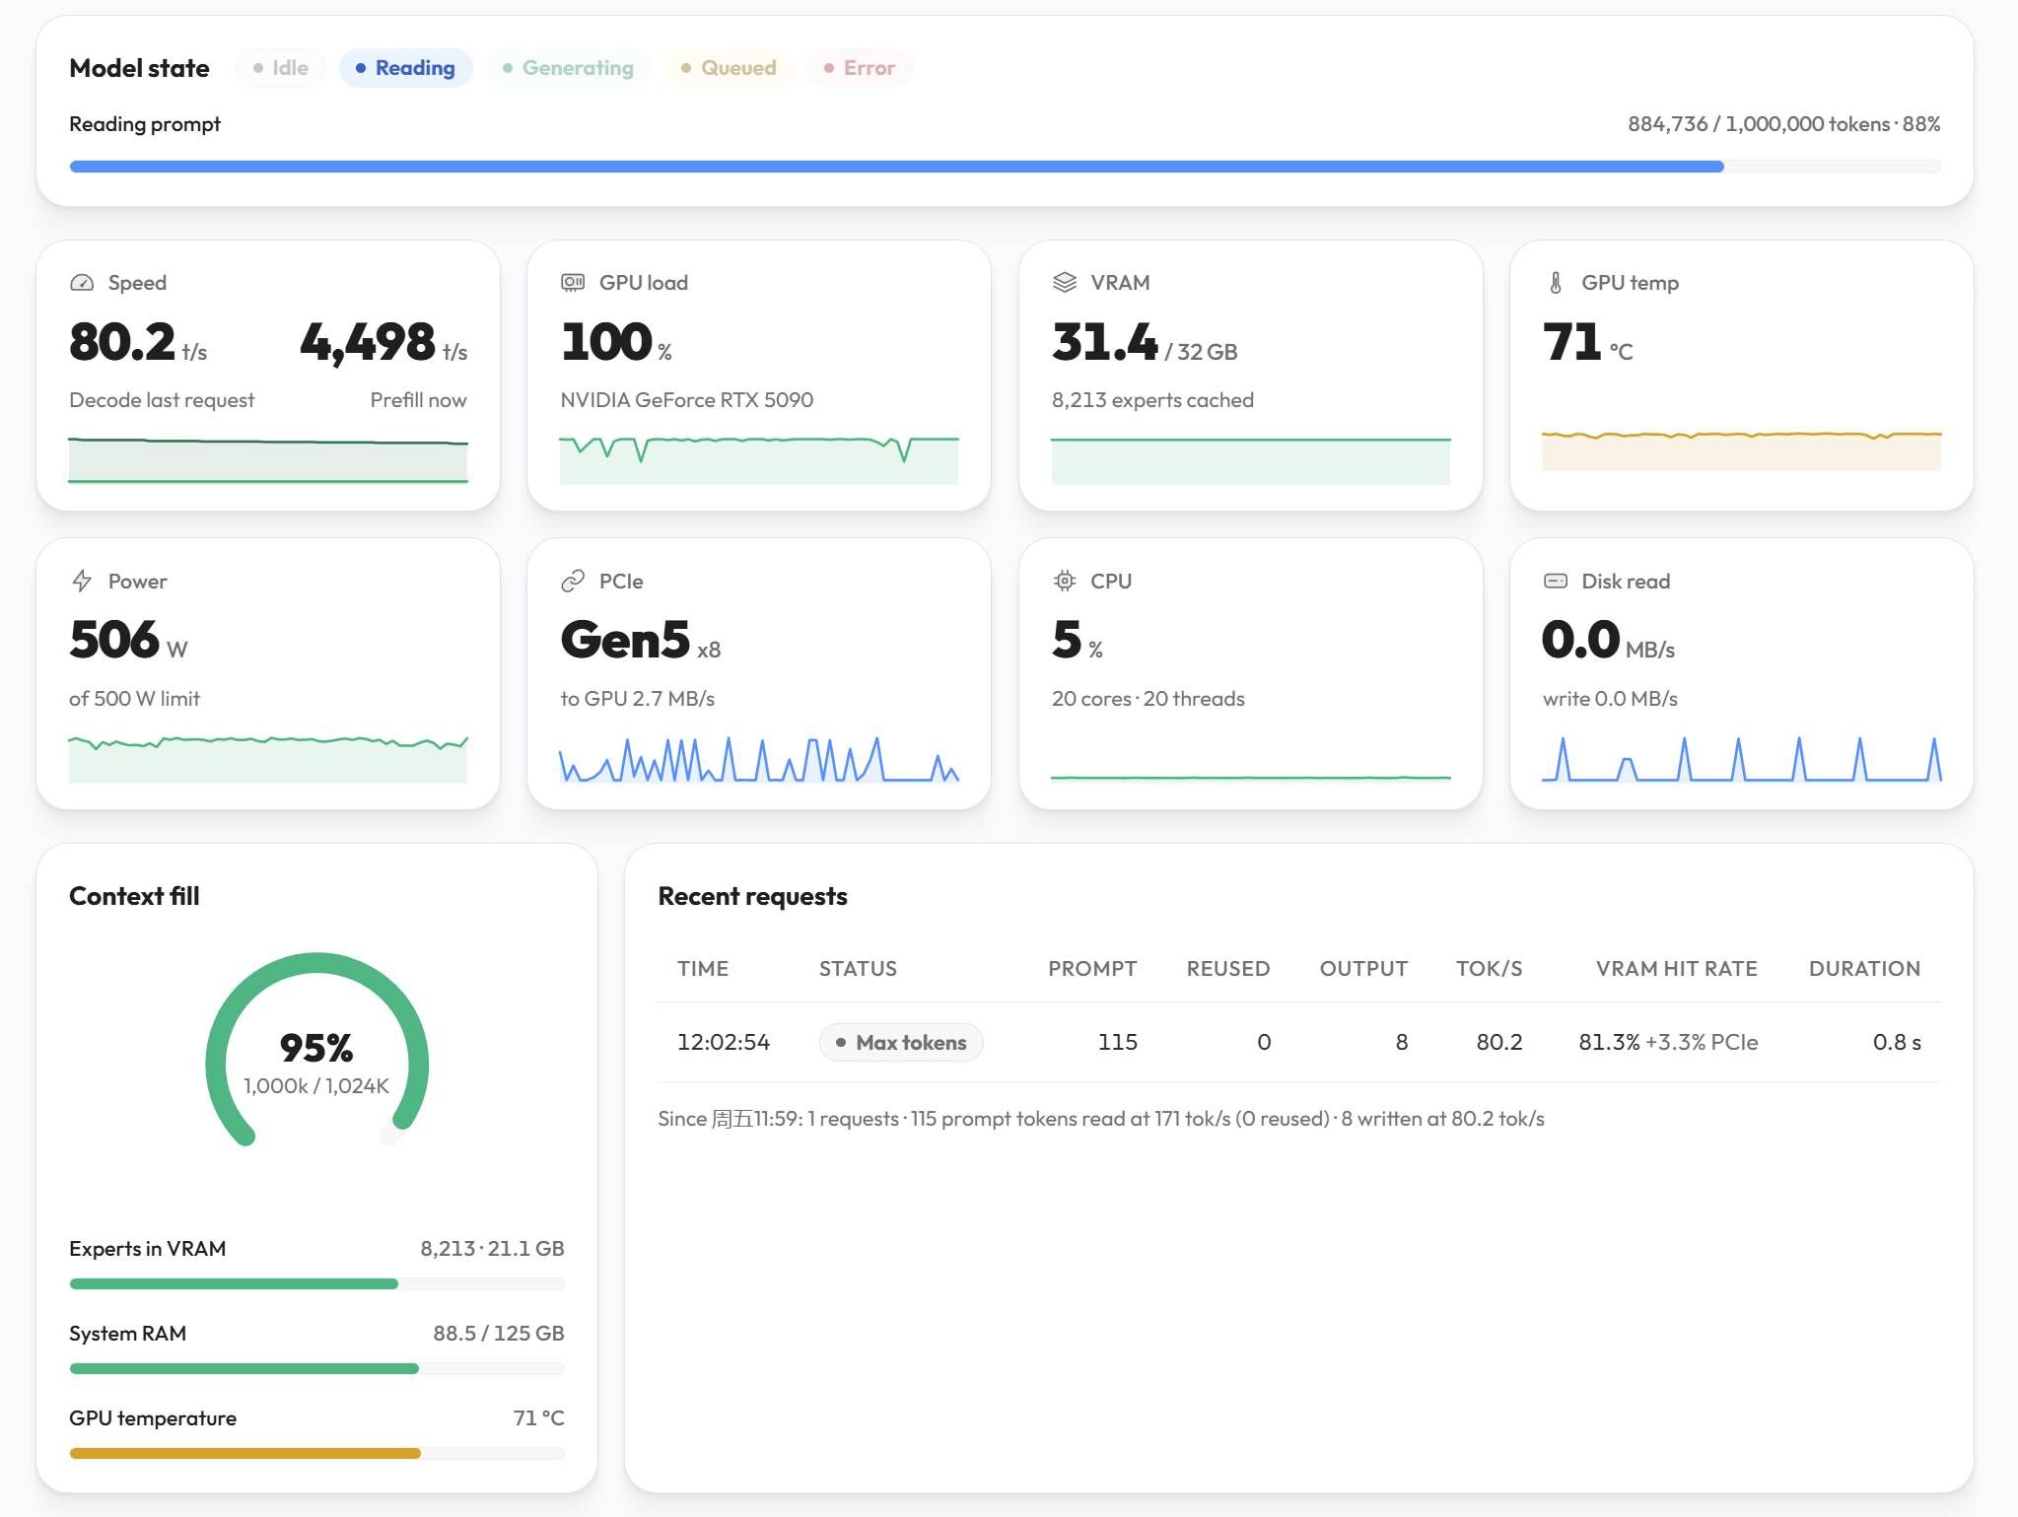This screenshot has width=2018, height=1517.
Task: Click the 8,213 experts cached text
Action: pos(1152,400)
